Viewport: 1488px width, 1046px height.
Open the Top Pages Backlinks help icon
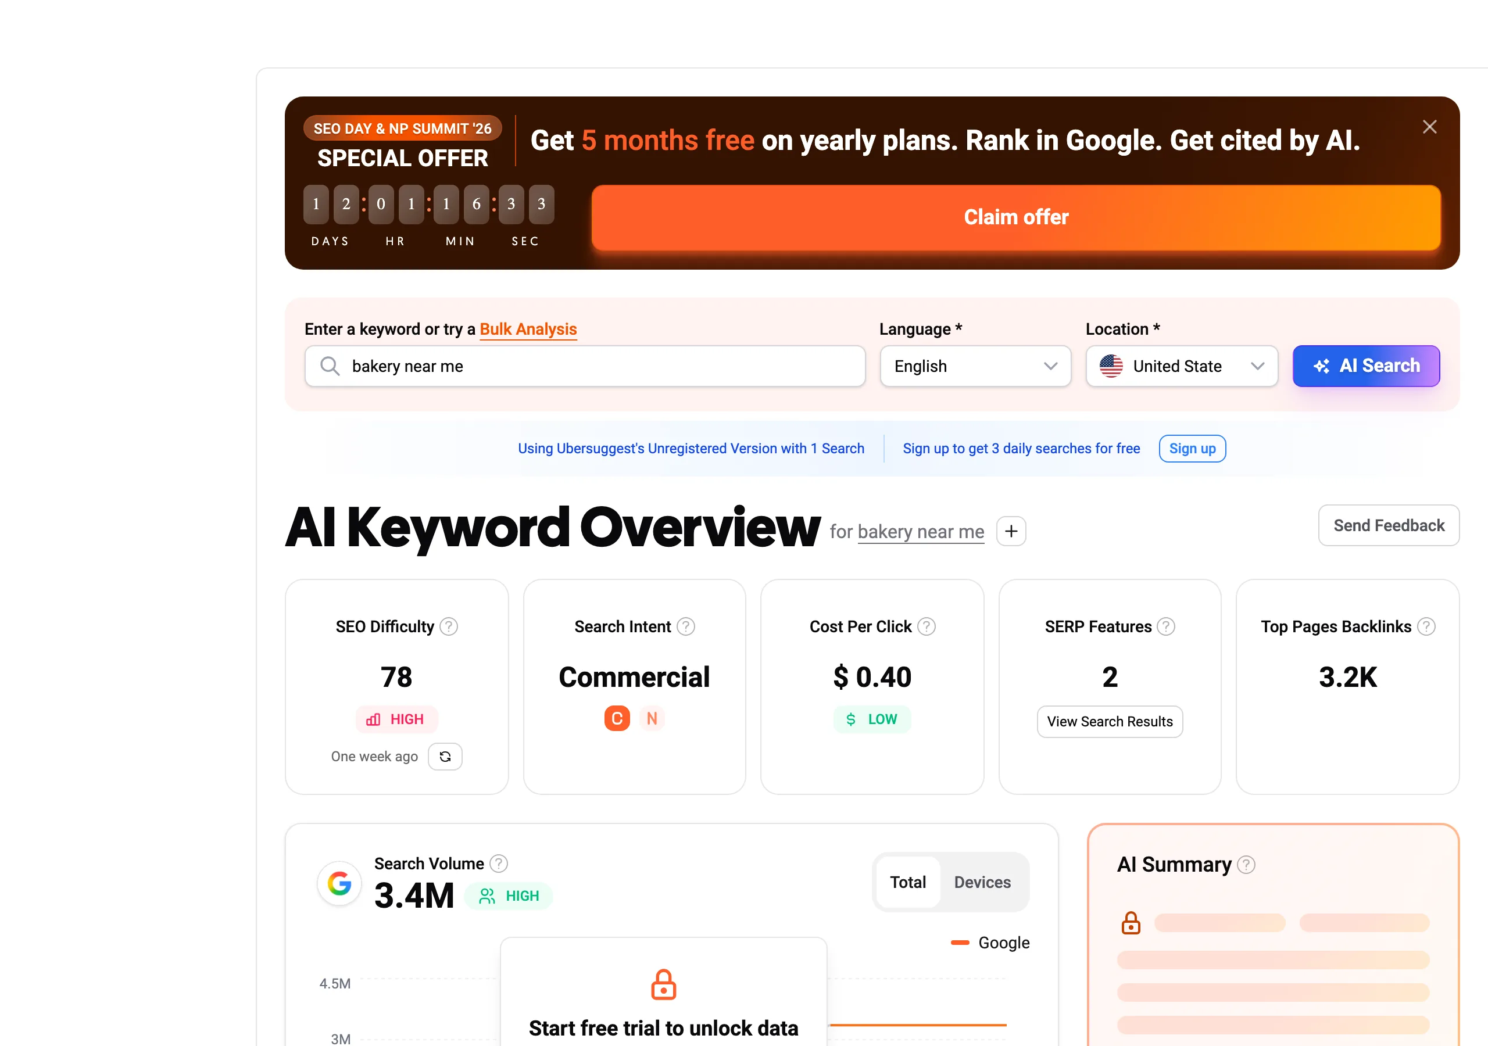pos(1426,626)
